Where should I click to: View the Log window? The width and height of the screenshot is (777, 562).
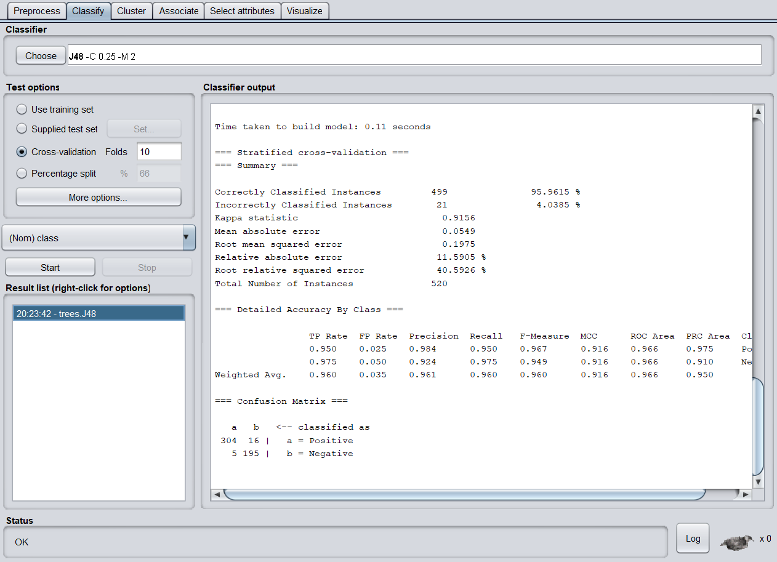pos(693,538)
